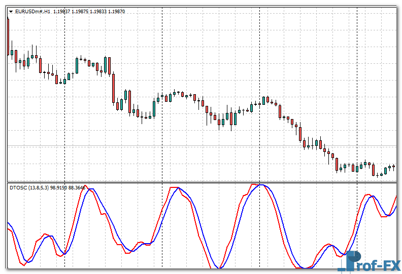Click the DTOSC peak at the third dashed separator

point(259,185)
